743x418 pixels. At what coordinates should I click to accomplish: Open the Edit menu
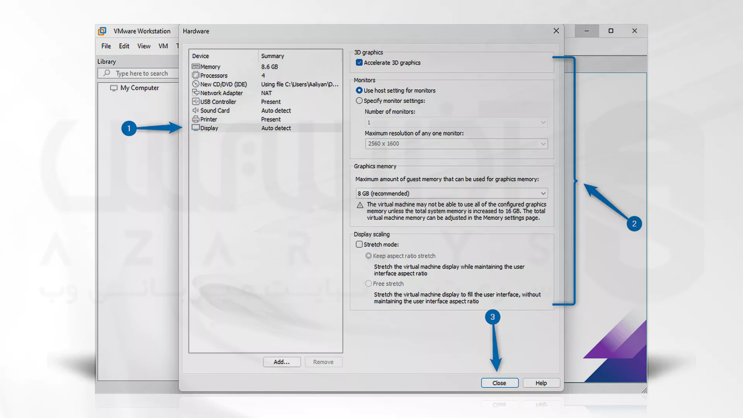pos(124,46)
